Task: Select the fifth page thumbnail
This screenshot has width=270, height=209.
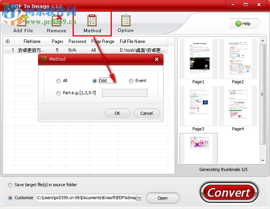Action: click(199, 148)
